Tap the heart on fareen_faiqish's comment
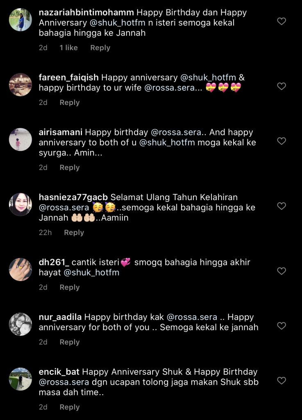 282,86
